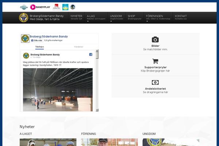This screenshot has height=146, width=219.
Task: Open the Supporterprylar shopping cart icon
Action: (155, 61)
